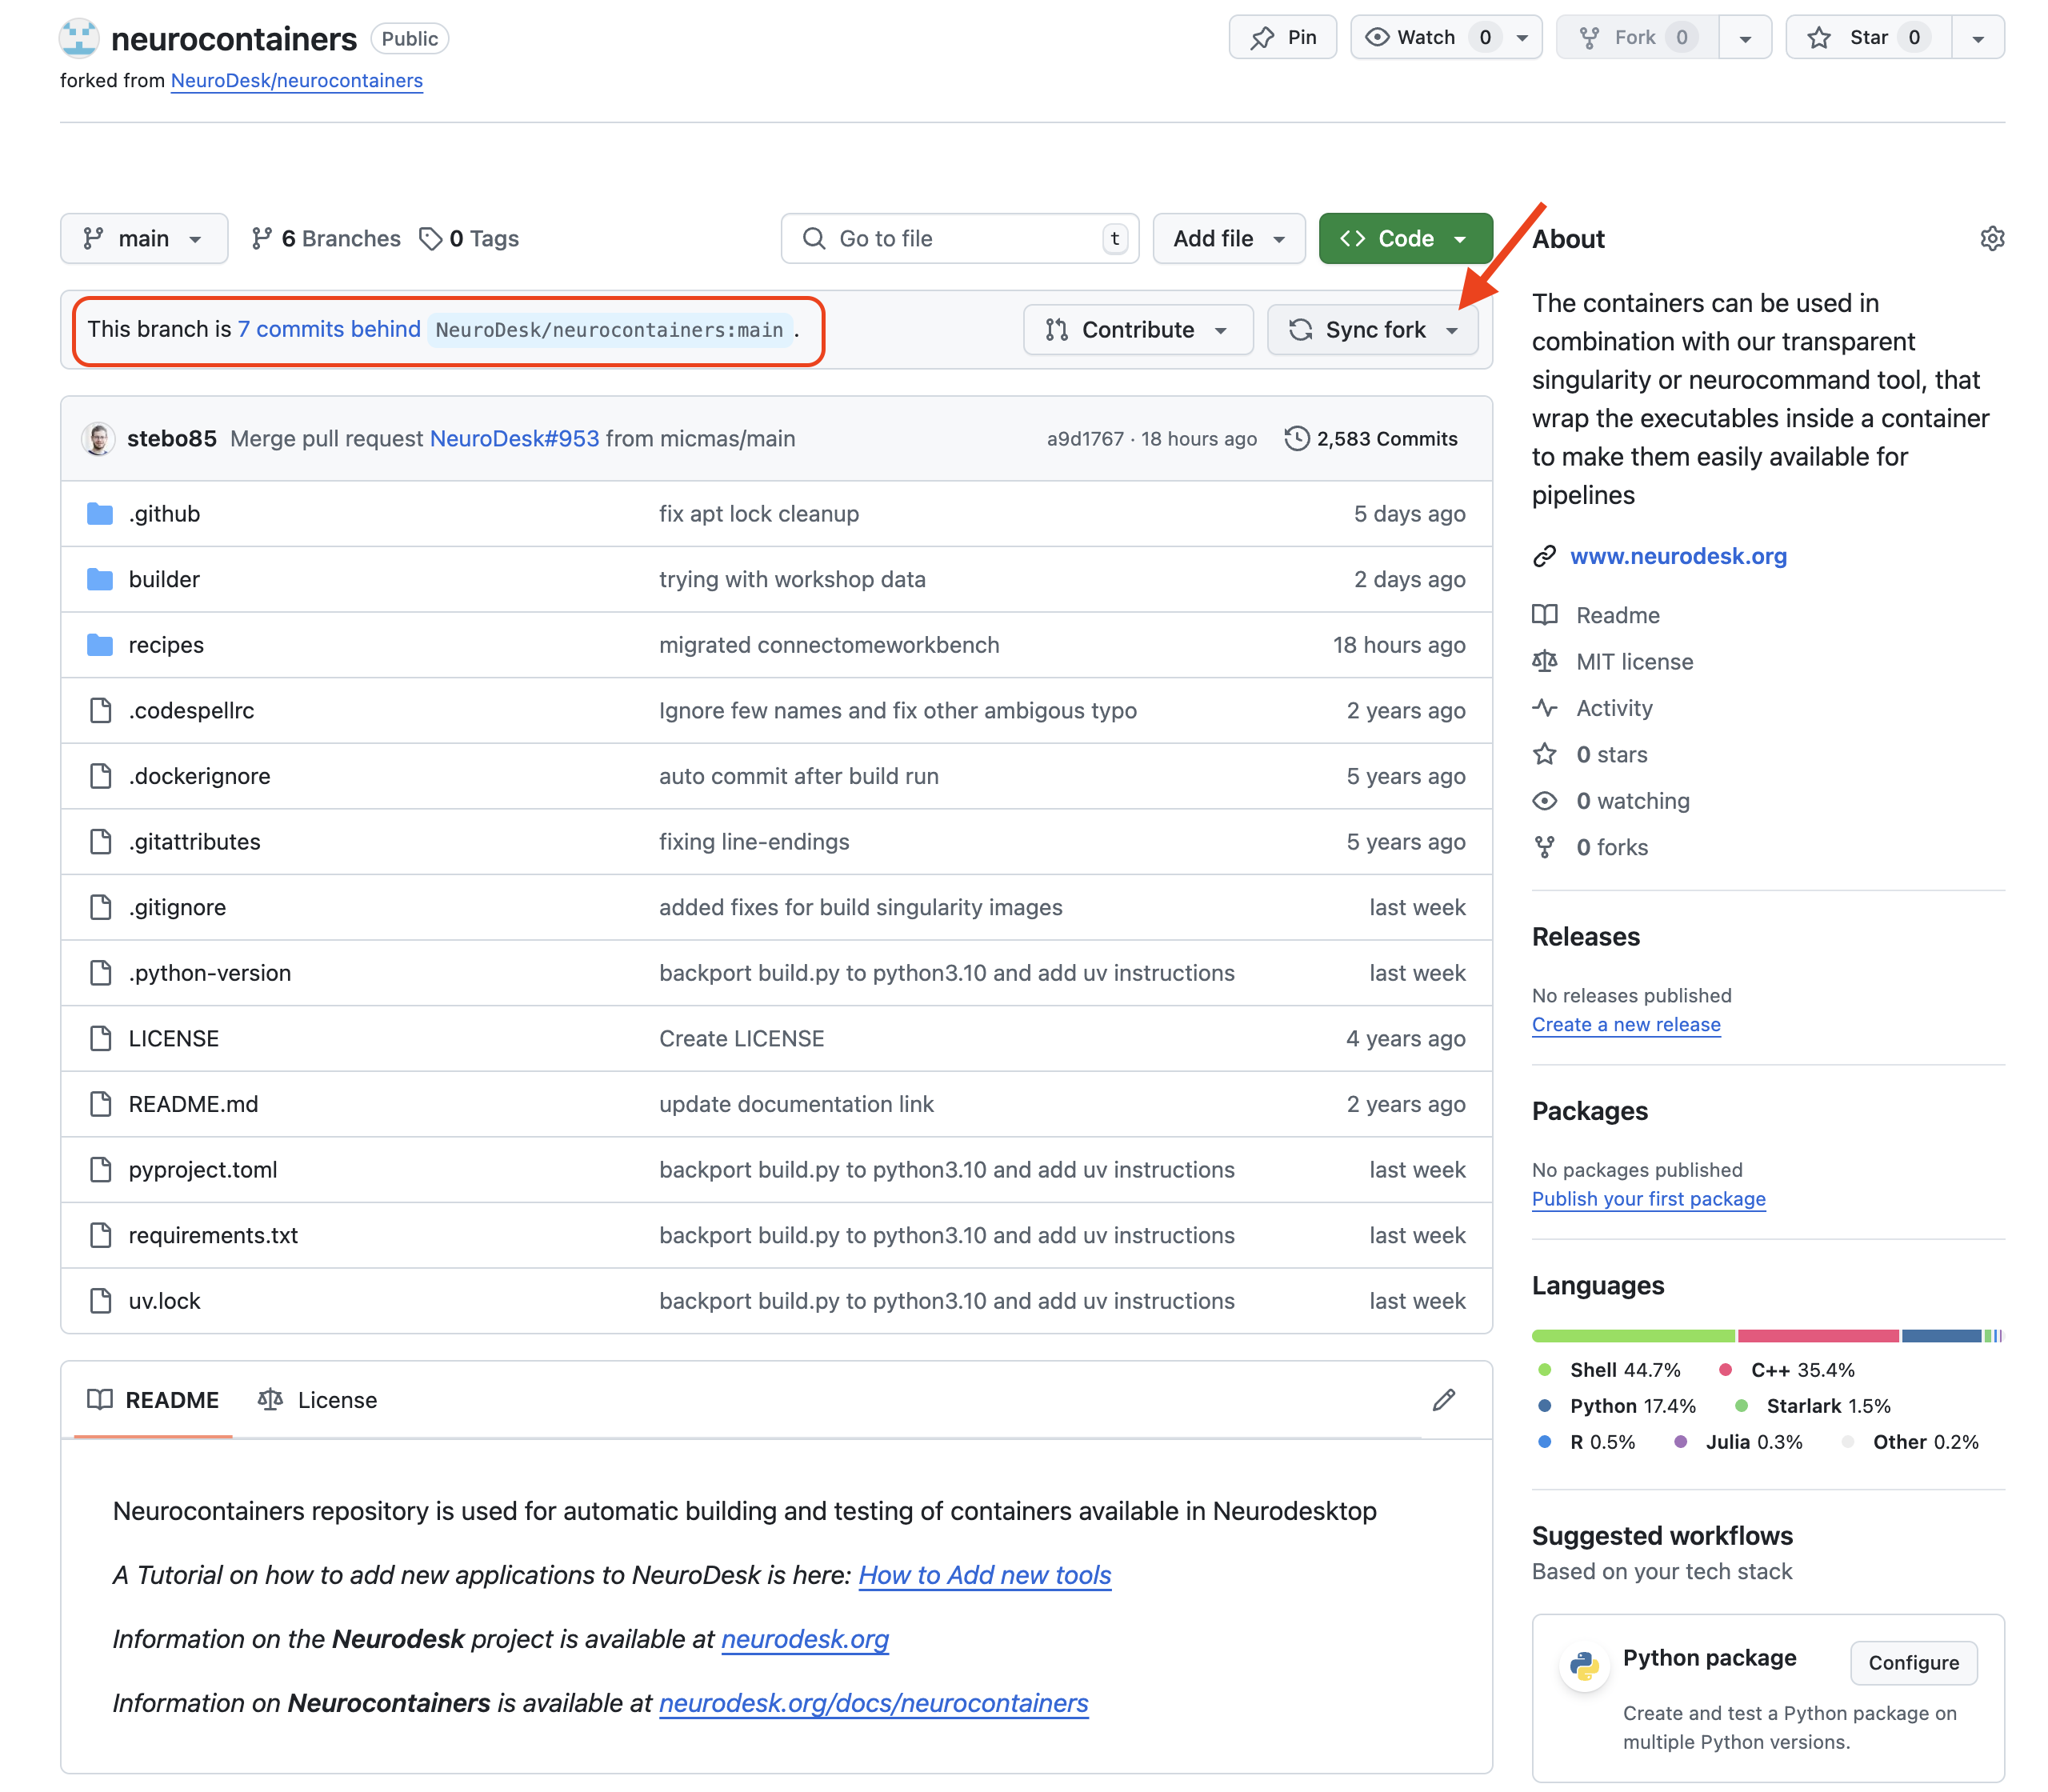Open the Sync fork dropdown
Image resolution: width=2048 pixels, height=1792 pixels.
tap(1372, 330)
